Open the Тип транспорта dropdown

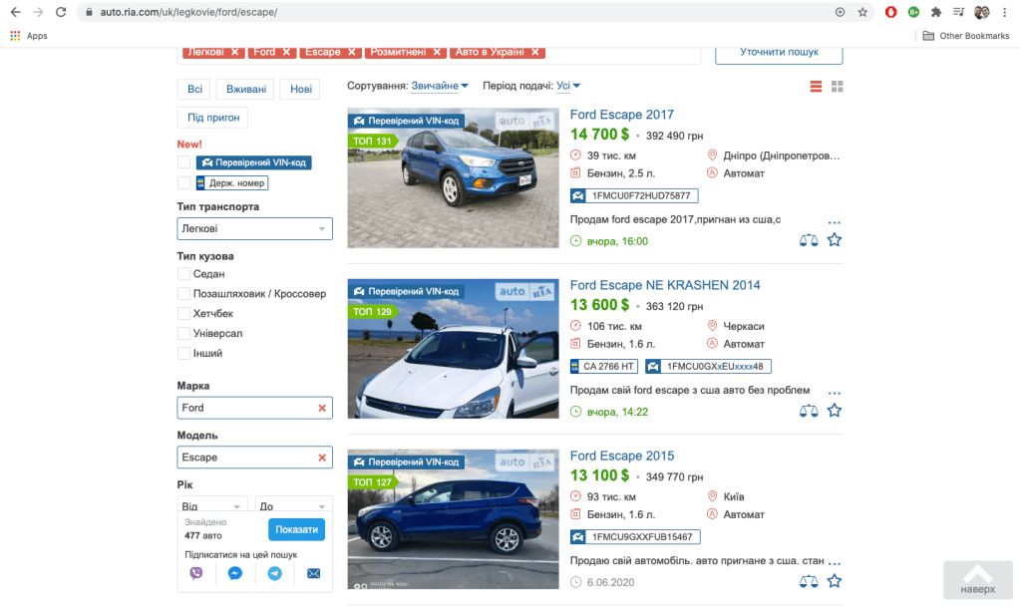point(254,229)
